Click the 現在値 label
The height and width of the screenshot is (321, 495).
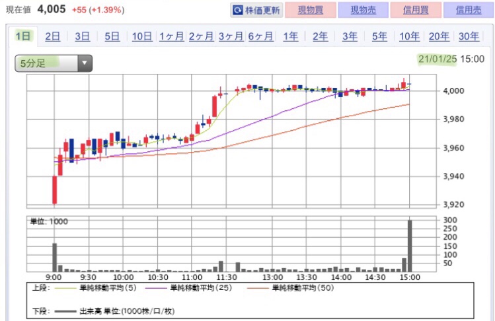[19, 10]
